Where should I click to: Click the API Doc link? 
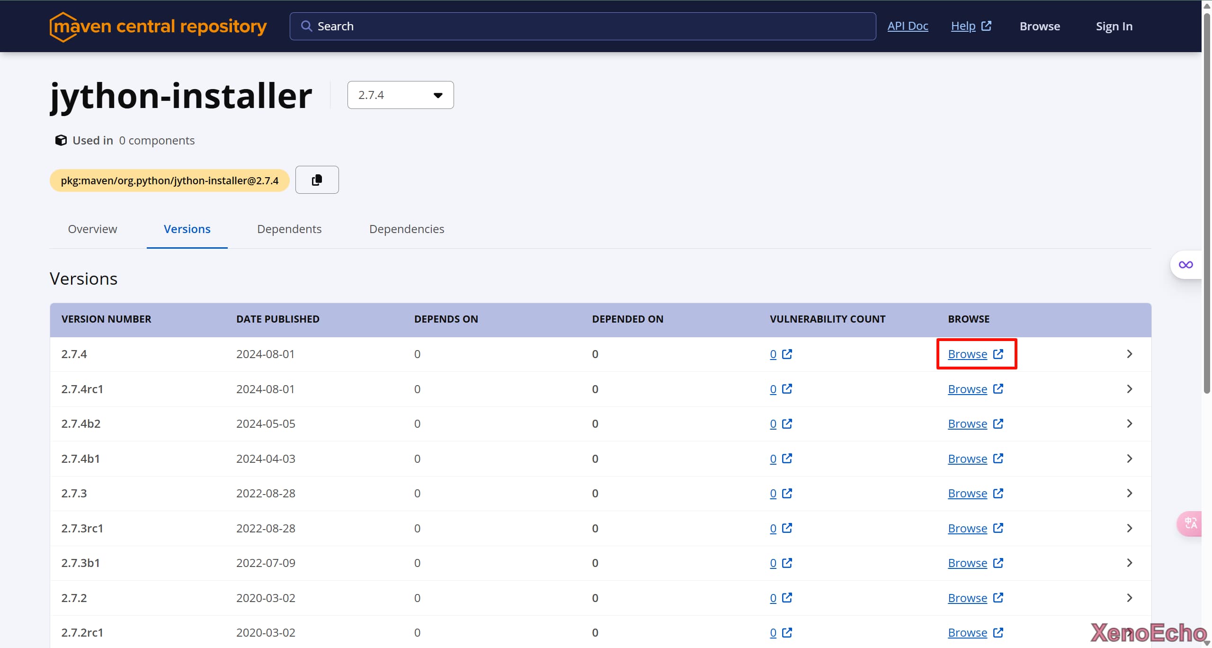pos(907,26)
